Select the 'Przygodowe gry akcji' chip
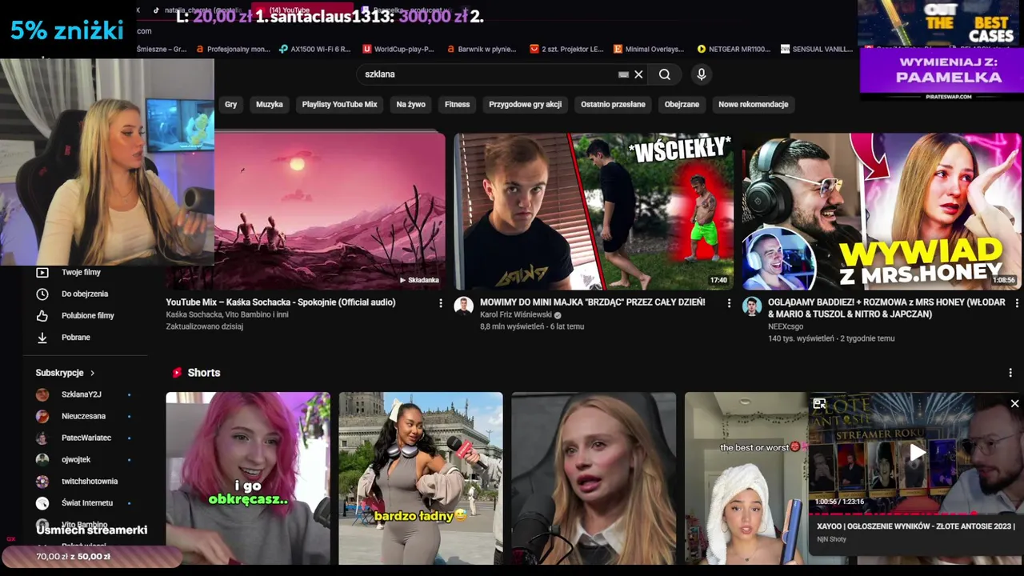 (525, 104)
